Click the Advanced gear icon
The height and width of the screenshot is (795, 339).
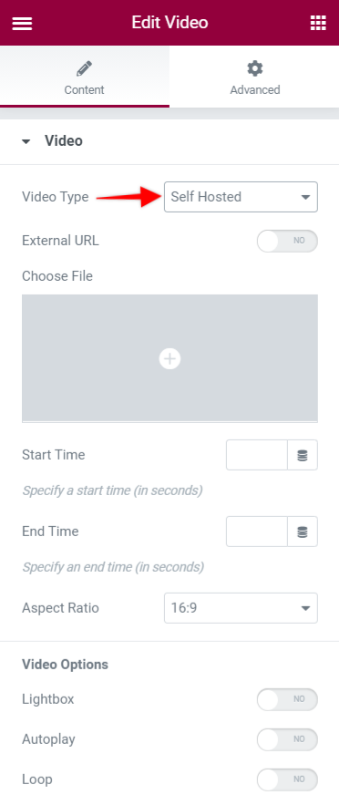(x=255, y=68)
